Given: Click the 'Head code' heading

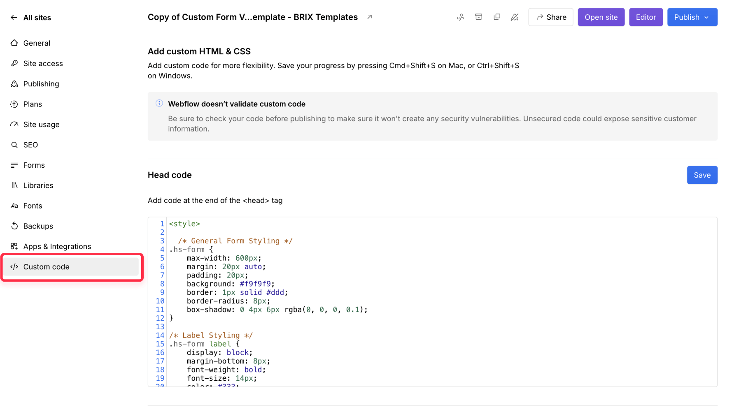Looking at the screenshot, I should coord(170,175).
